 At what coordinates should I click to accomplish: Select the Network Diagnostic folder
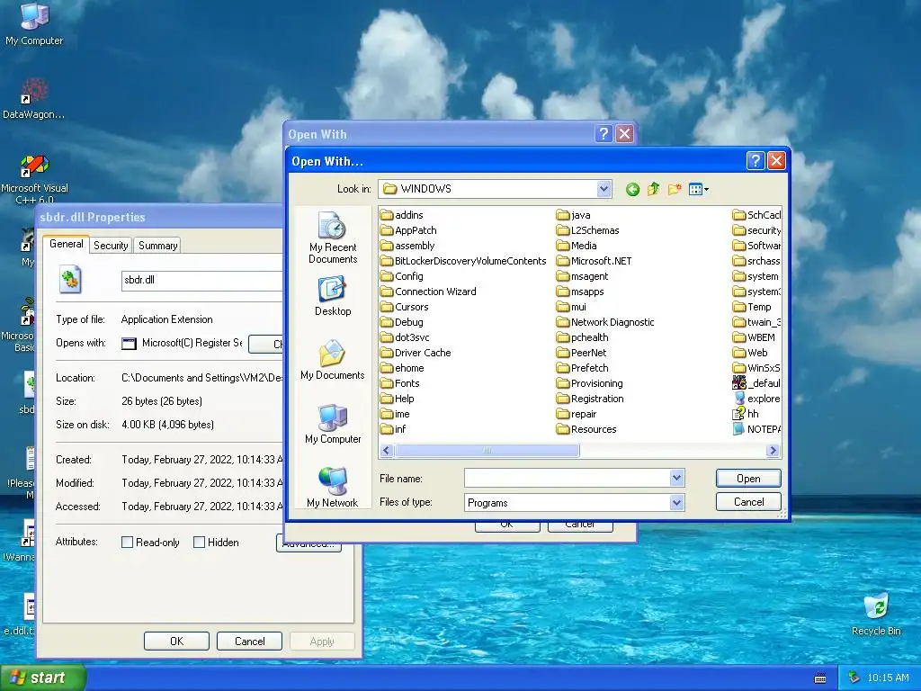(x=605, y=322)
